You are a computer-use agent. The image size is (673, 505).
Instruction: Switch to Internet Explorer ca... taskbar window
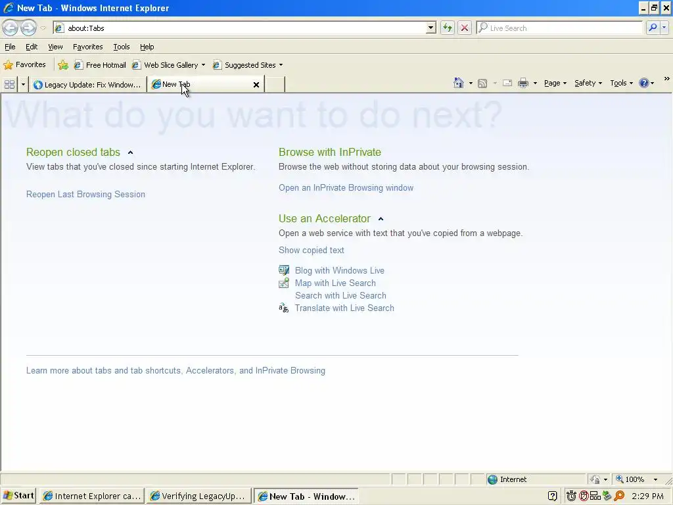(x=92, y=496)
